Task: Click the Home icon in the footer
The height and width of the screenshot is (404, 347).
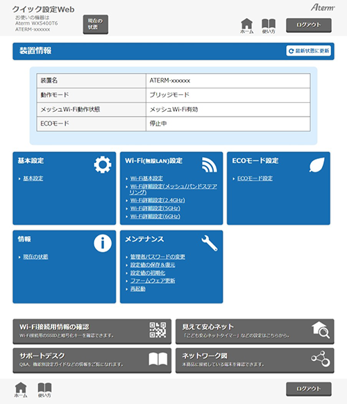Action: (21, 390)
